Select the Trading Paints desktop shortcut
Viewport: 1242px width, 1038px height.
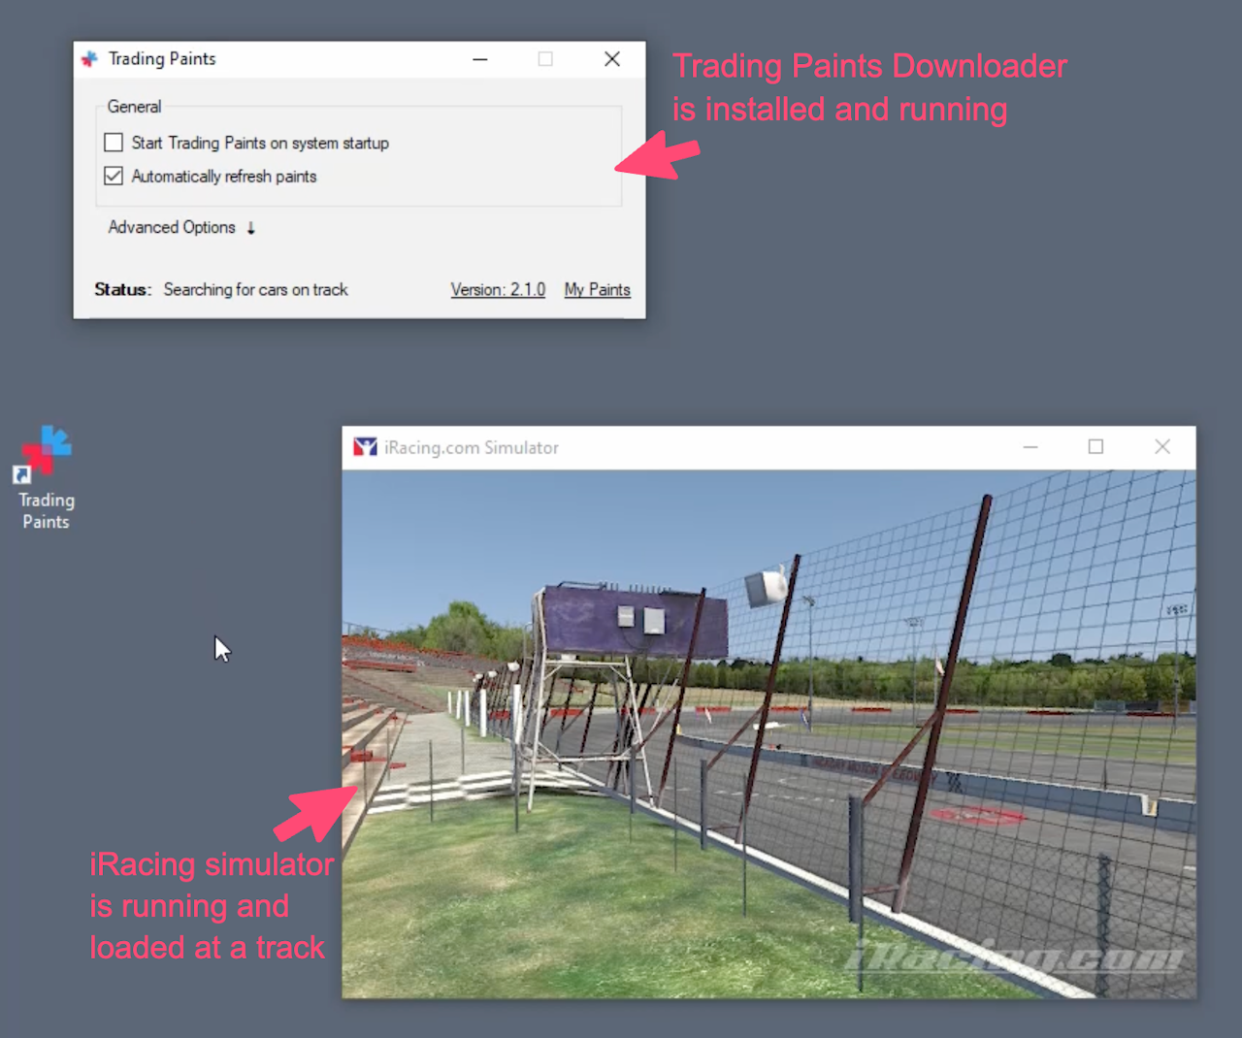coord(46,478)
